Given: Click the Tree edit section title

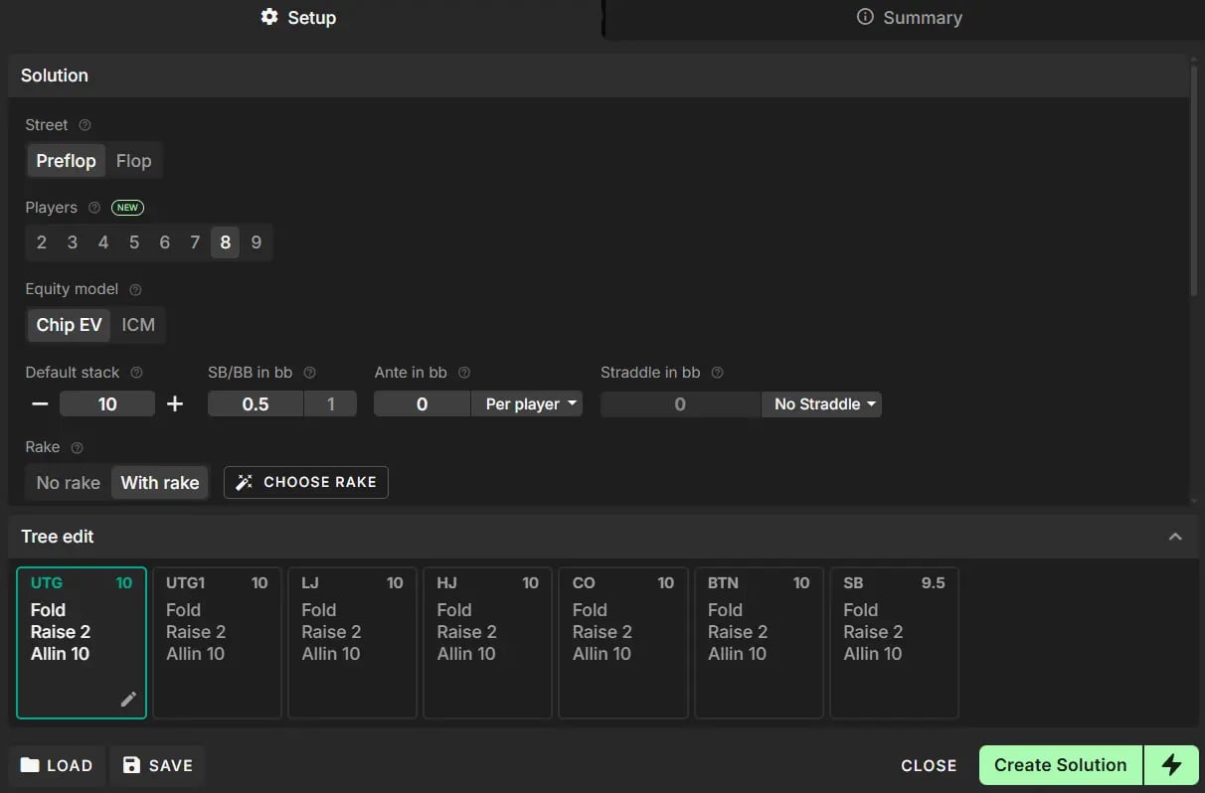Looking at the screenshot, I should [x=58, y=537].
